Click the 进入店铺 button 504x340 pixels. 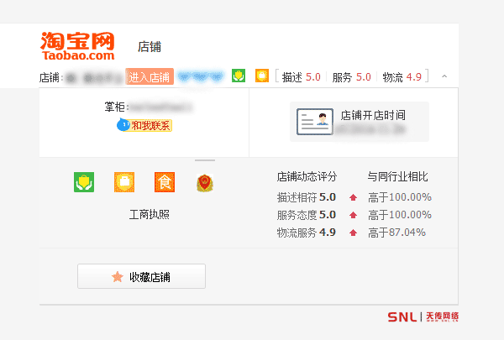pos(150,76)
